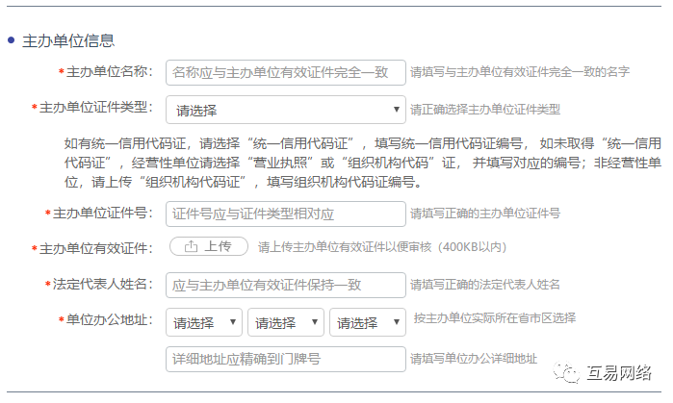Open the second 单位办公地址 city dropdown

click(286, 322)
